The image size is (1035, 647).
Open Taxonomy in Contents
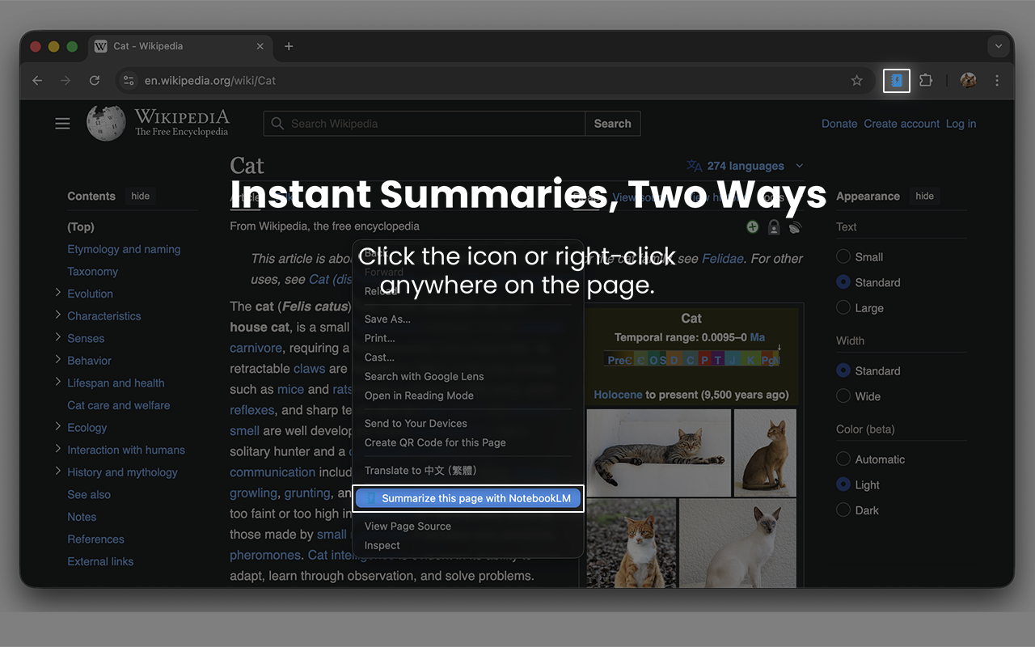point(93,272)
